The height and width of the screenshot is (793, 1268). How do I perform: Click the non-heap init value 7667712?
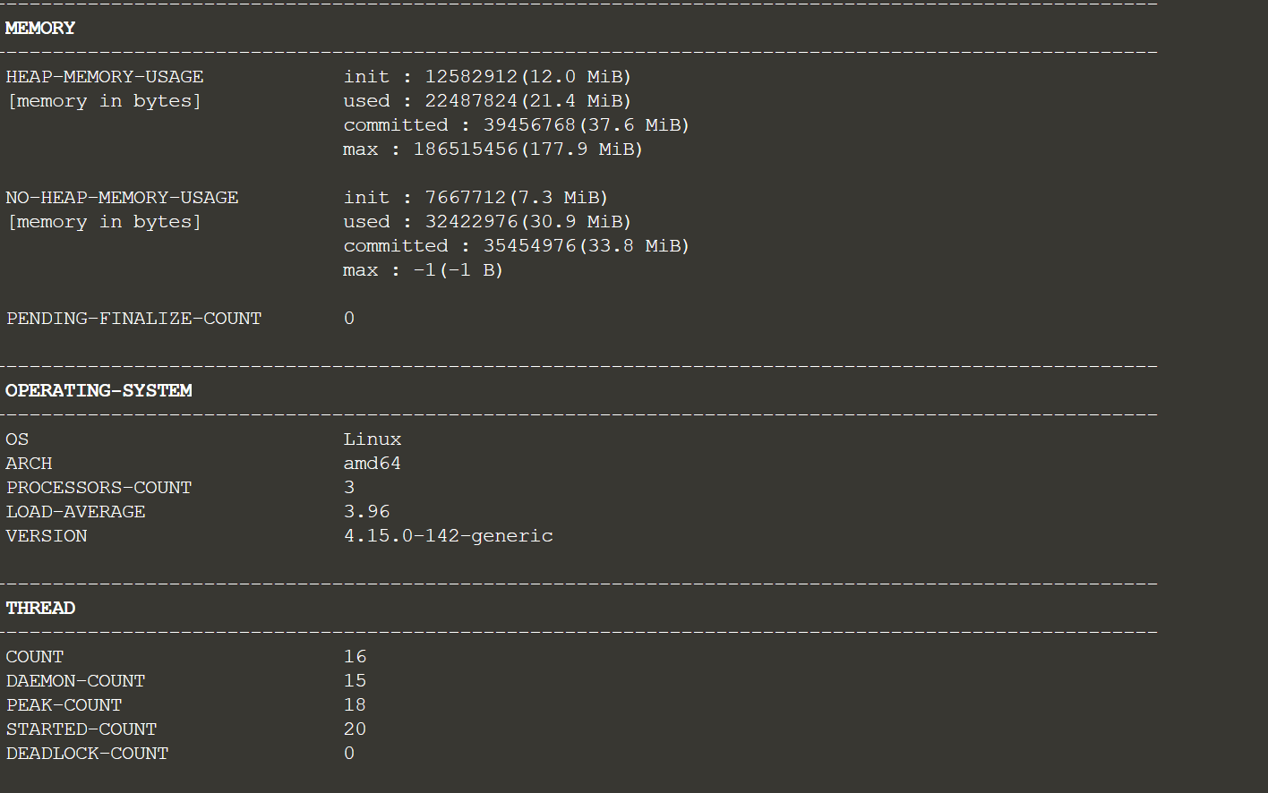pyautogui.click(x=466, y=198)
